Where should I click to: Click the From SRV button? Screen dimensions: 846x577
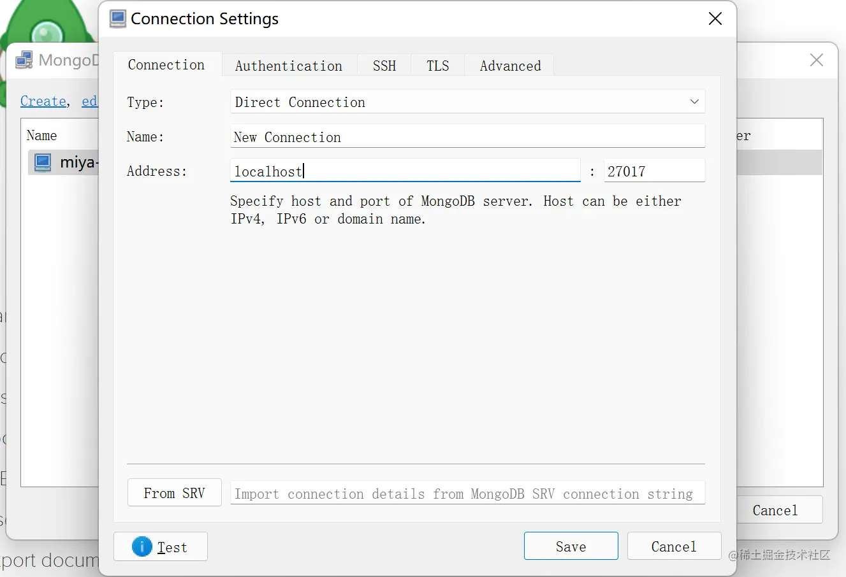tap(174, 492)
